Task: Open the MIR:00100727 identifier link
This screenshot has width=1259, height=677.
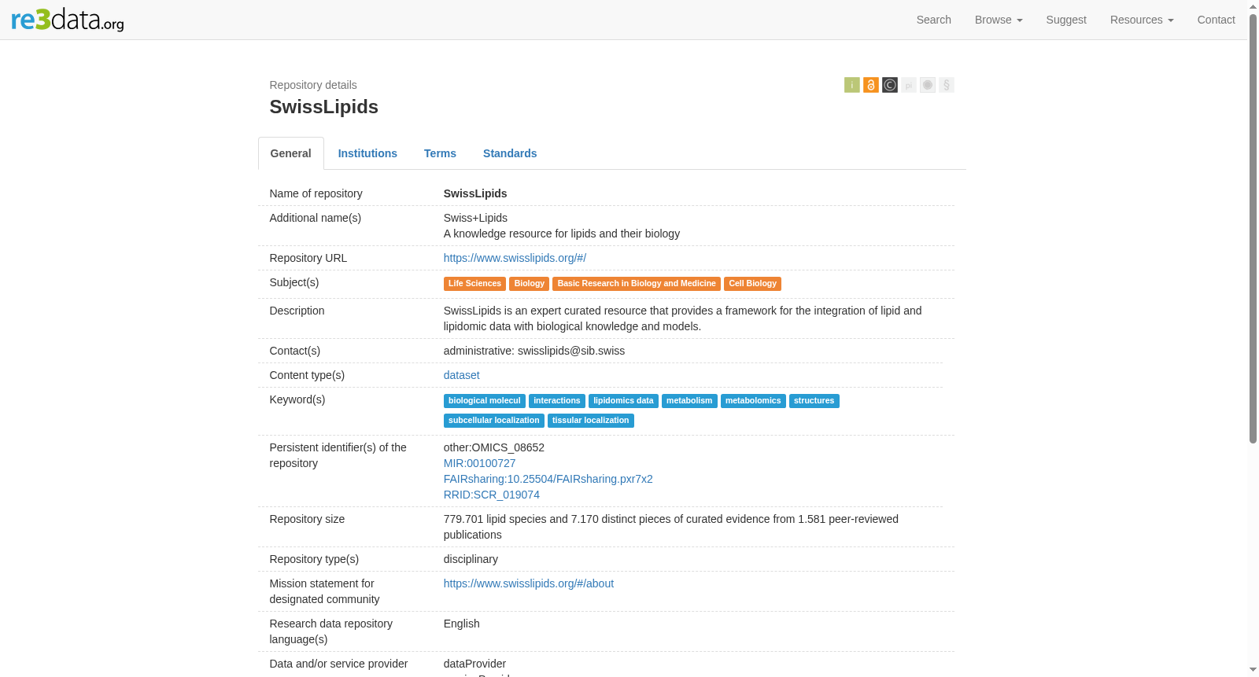Action: 479,463
